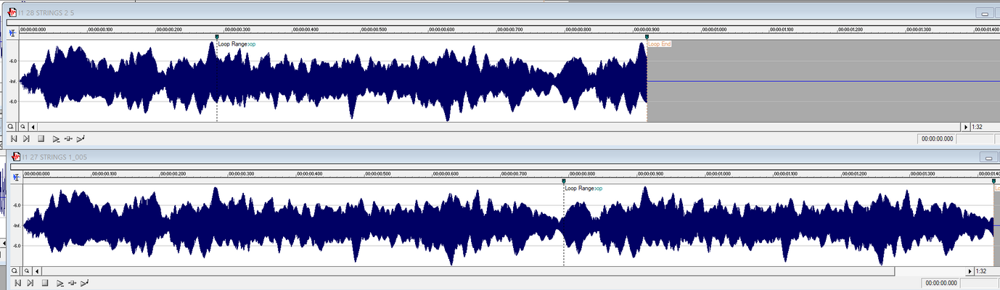The image size is (1000, 290).
Task: Click the small zoom magnifier in STRINGS 2 5
Action: 23,126
